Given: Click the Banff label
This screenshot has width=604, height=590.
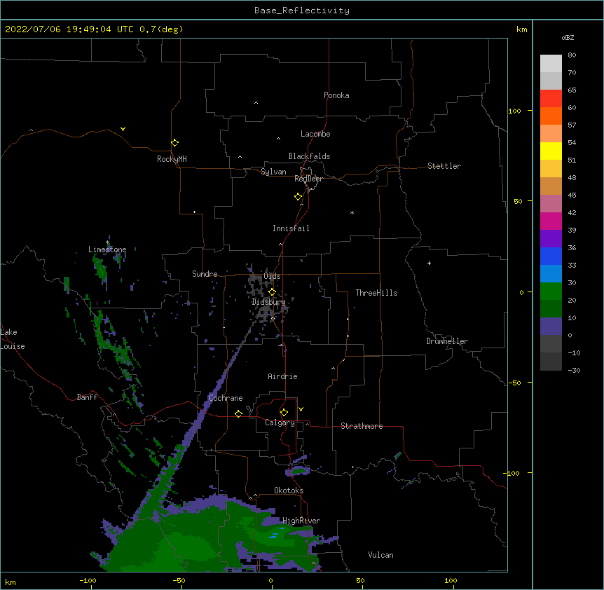Looking at the screenshot, I should tap(87, 397).
